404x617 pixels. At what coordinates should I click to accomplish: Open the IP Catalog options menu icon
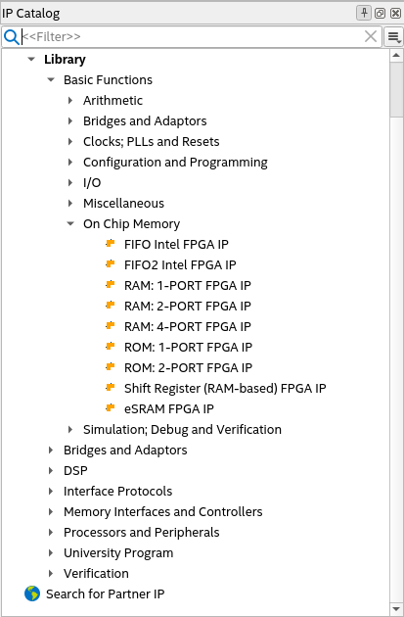click(x=394, y=36)
